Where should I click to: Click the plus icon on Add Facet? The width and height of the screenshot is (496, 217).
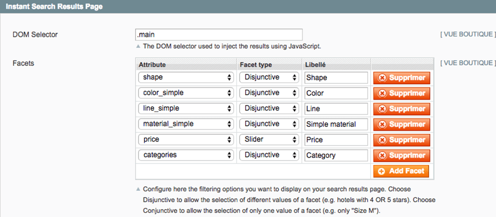click(x=382, y=171)
